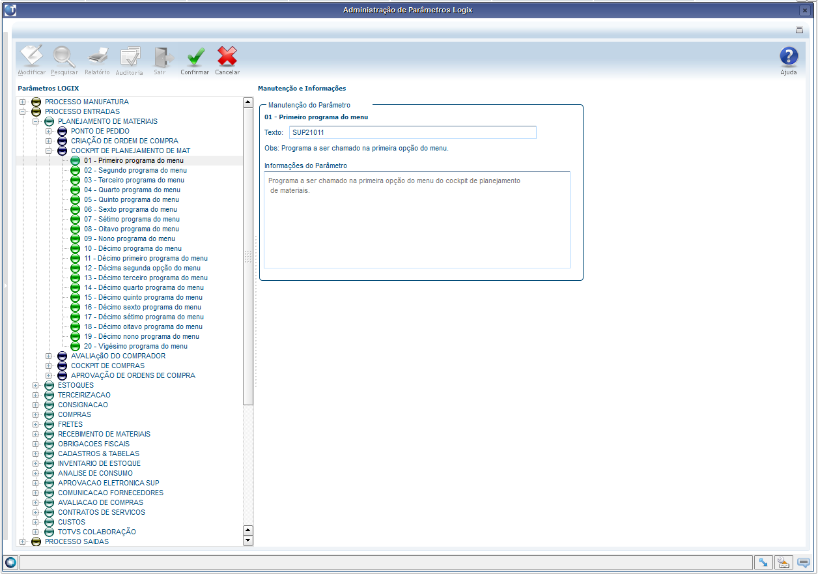Select 03 - Terceiro programa do menu
818x576 pixels.
[x=134, y=180]
